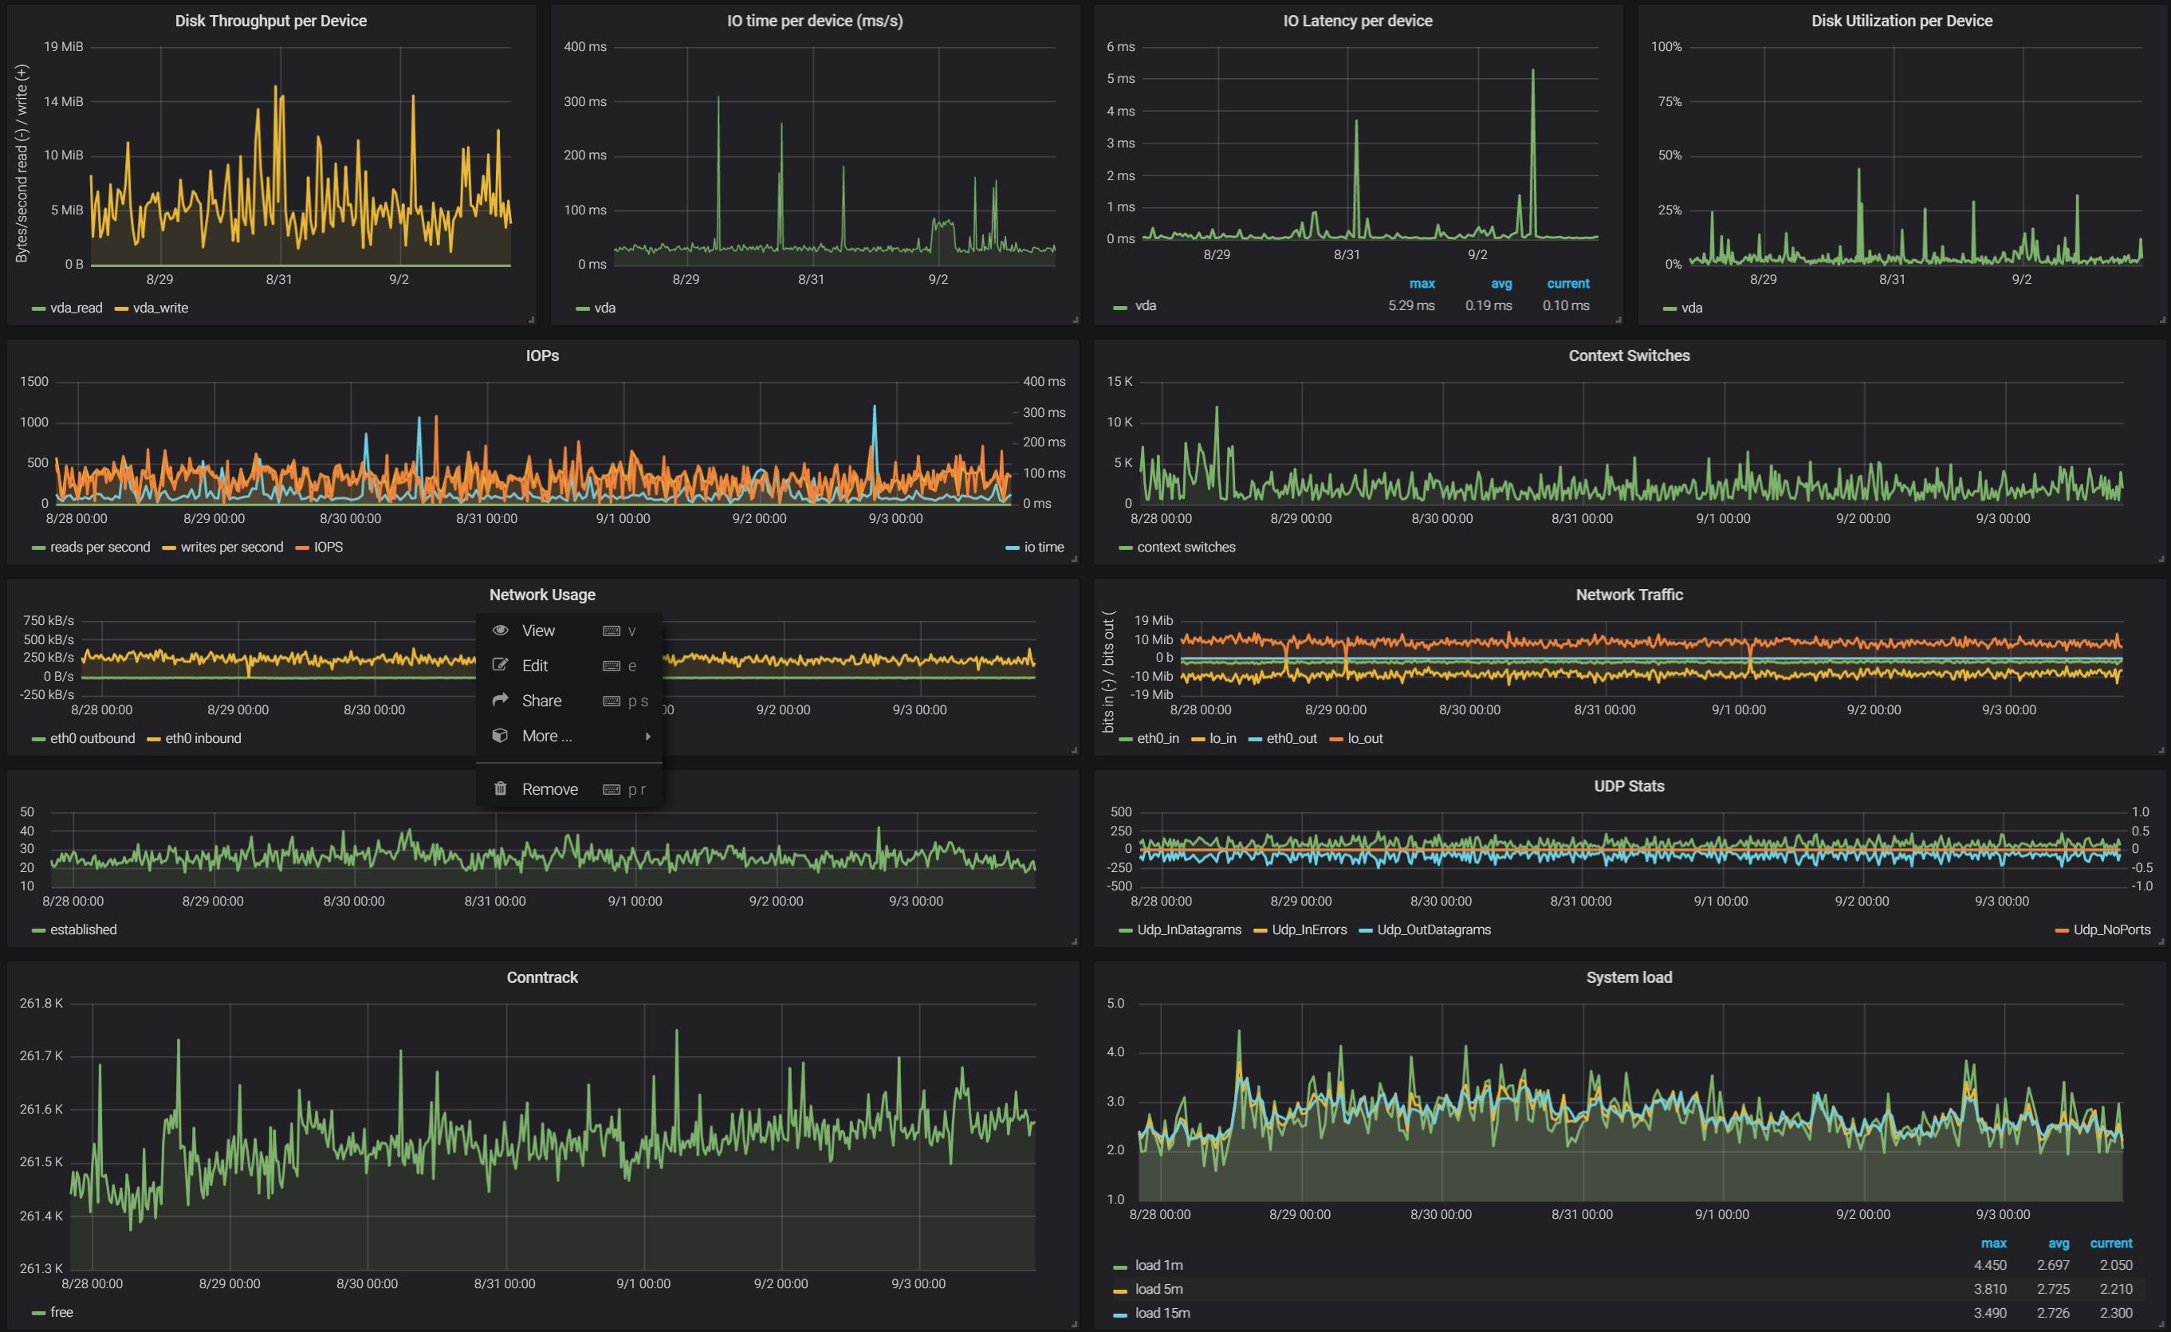Click the cube icon beside More

(501, 735)
